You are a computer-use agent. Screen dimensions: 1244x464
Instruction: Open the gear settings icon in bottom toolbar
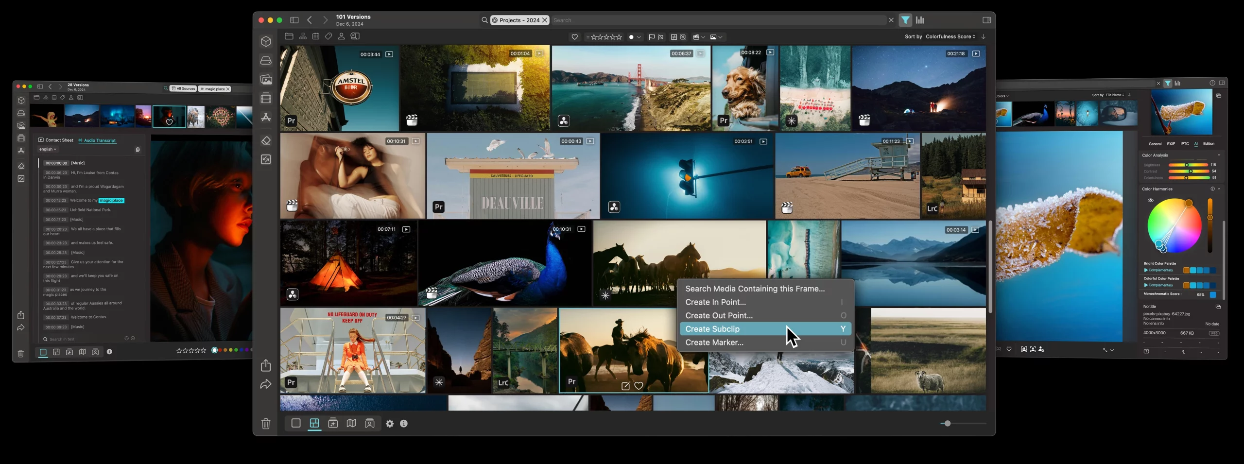coord(390,424)
